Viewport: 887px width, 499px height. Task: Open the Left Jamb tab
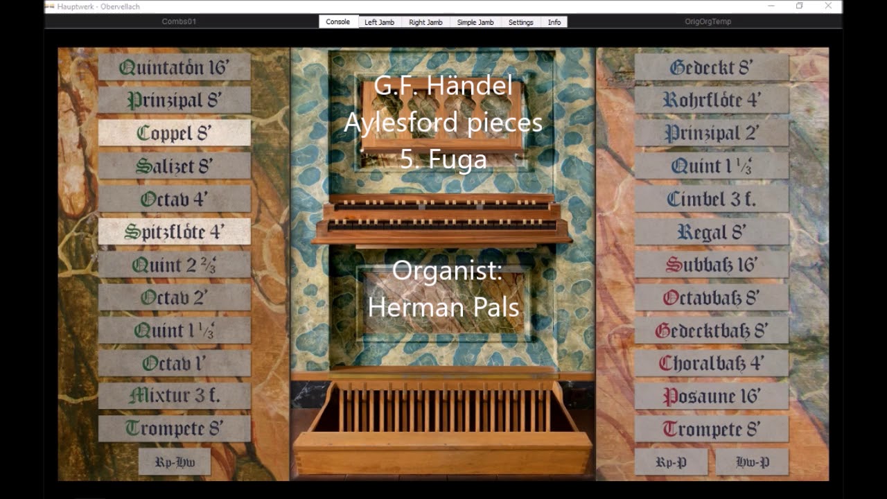(380, 22)
